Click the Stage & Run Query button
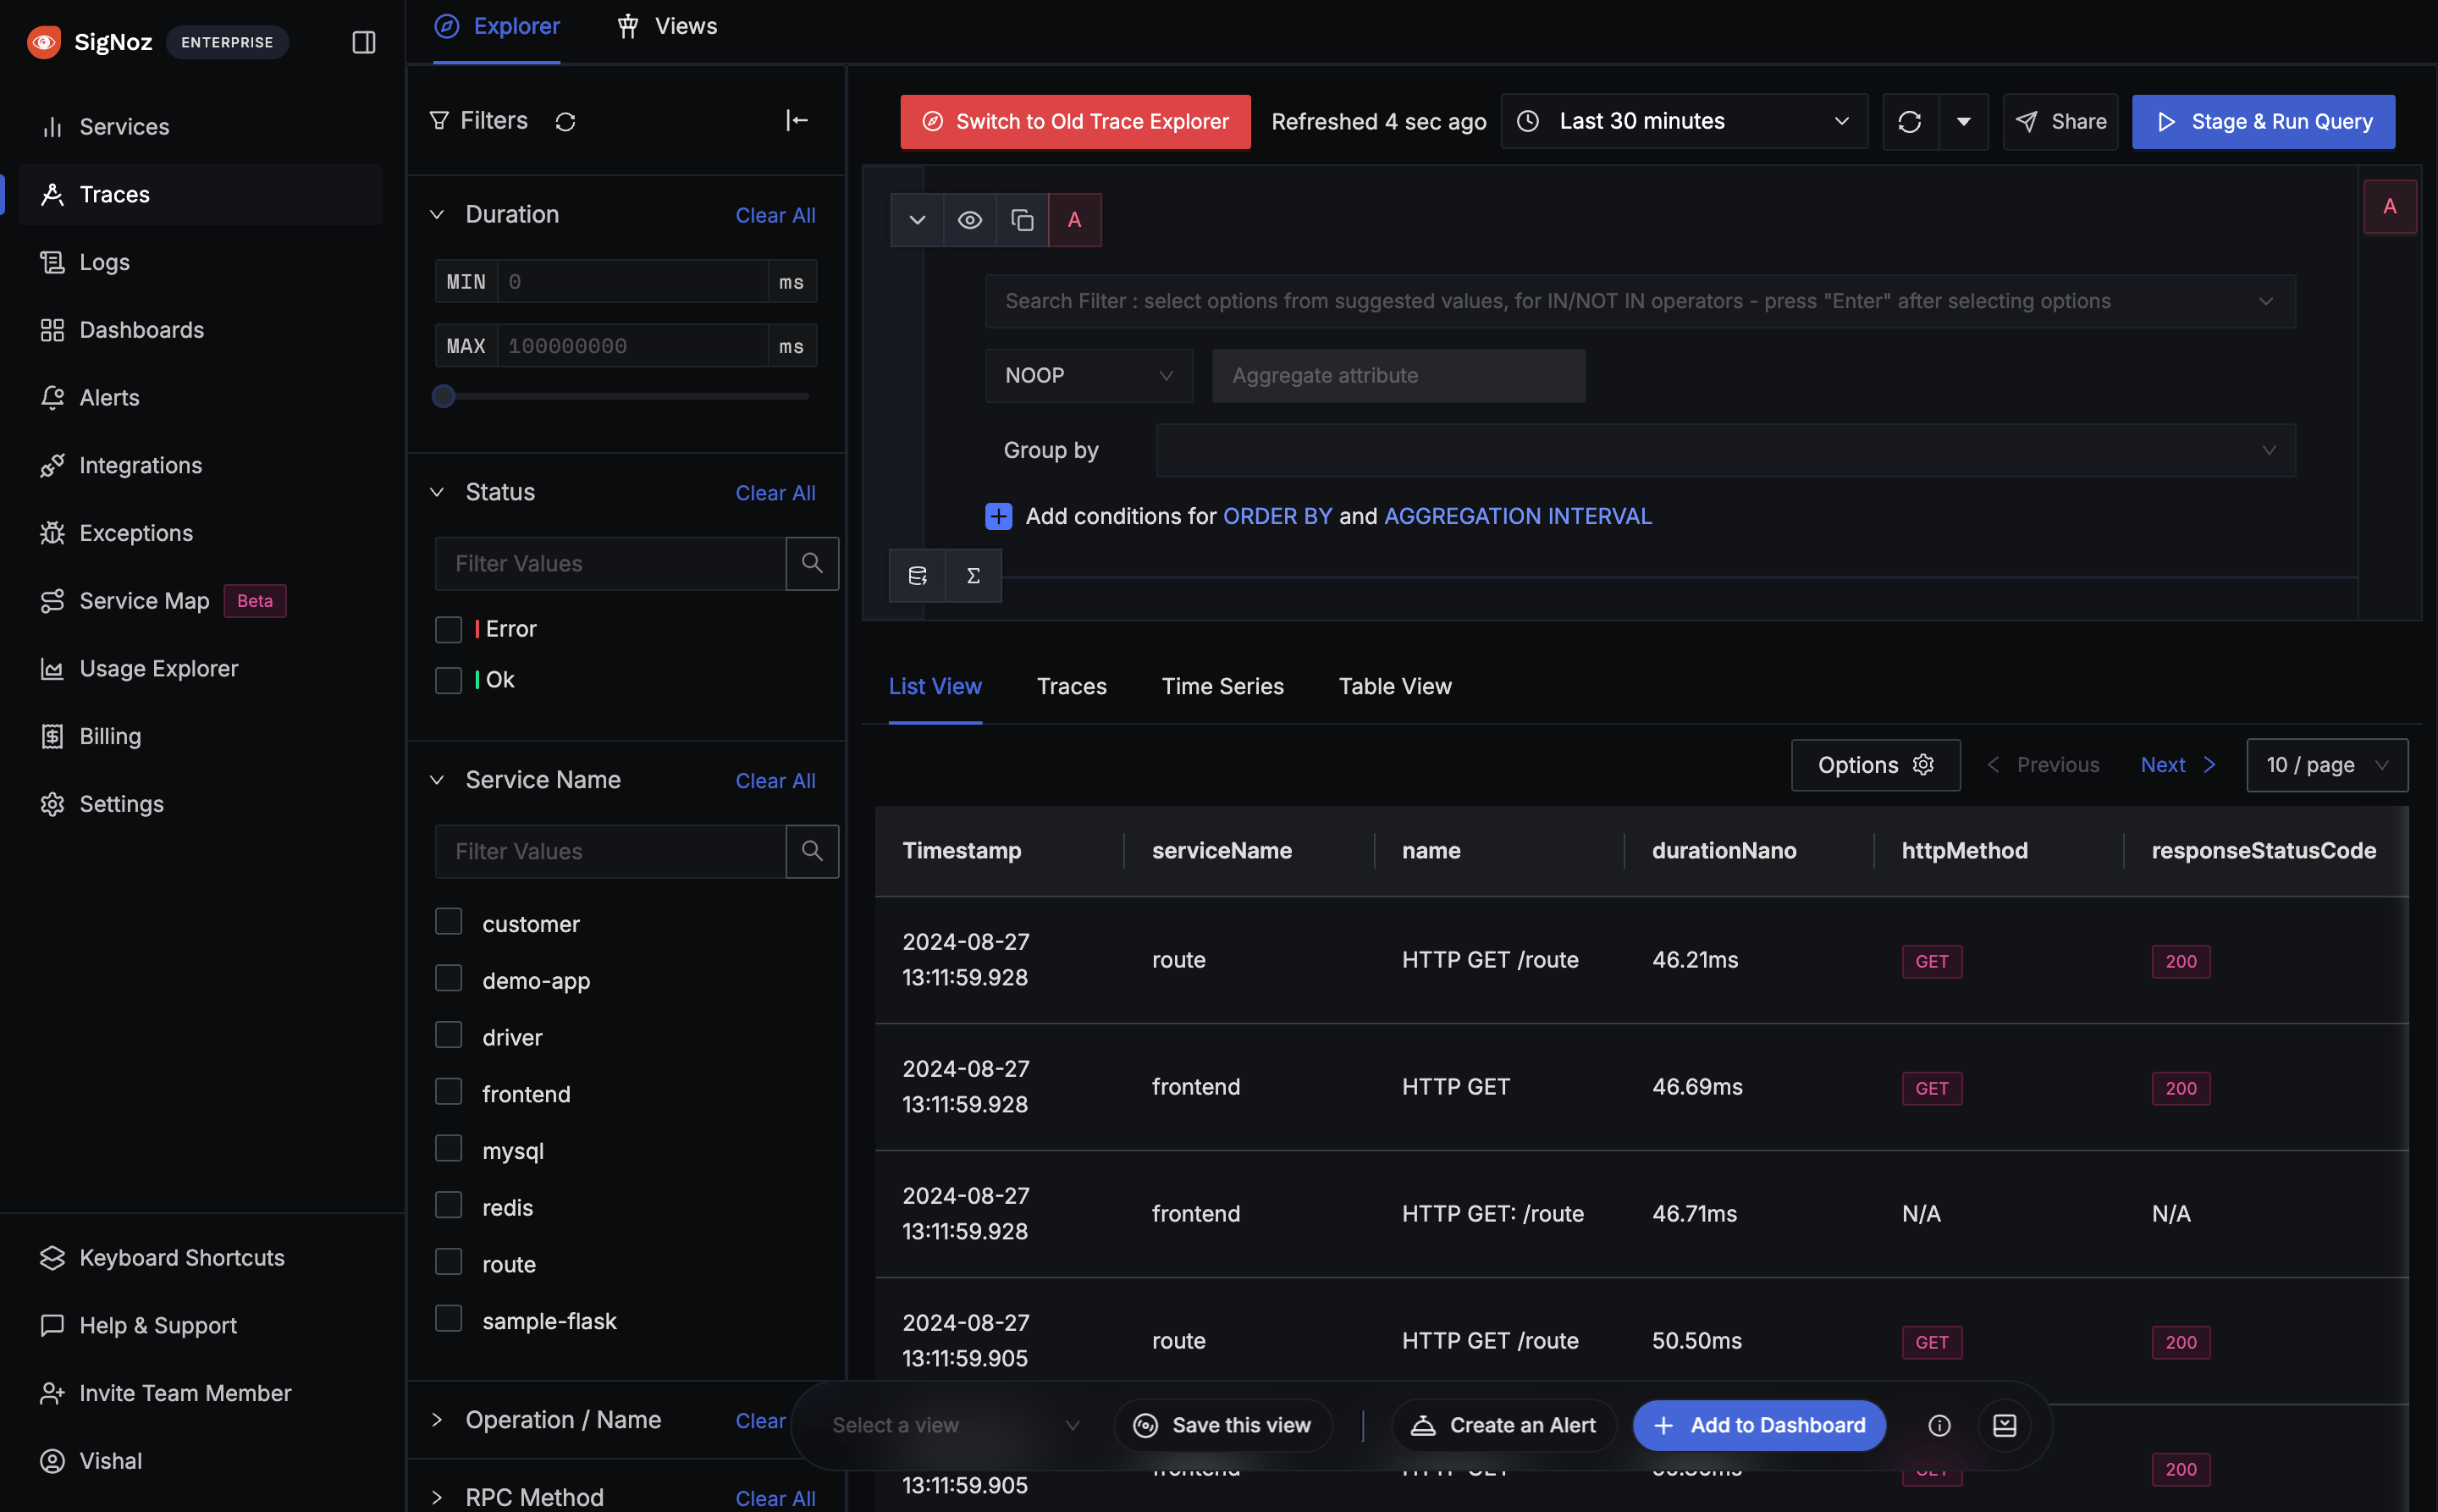 tap(2263, 121)
